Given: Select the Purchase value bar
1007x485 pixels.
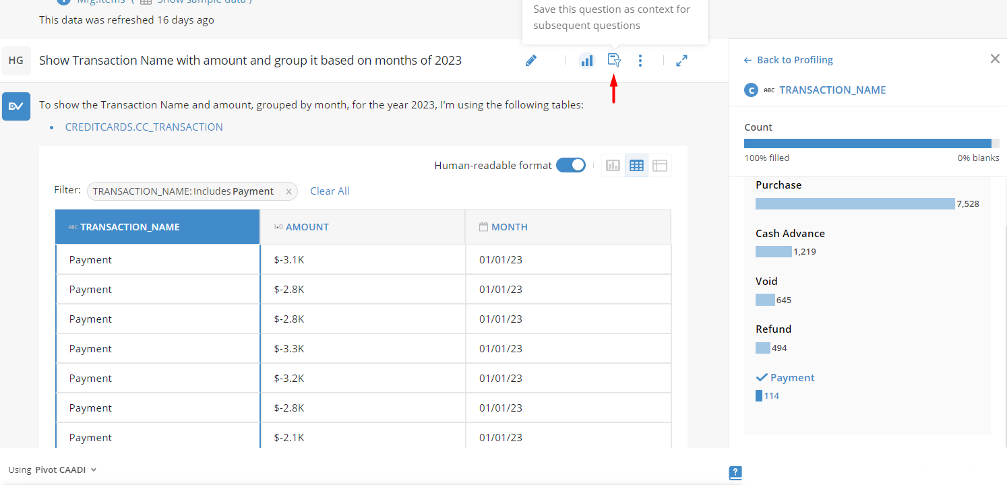Looking at the screenshot, I should coord(855,203).
